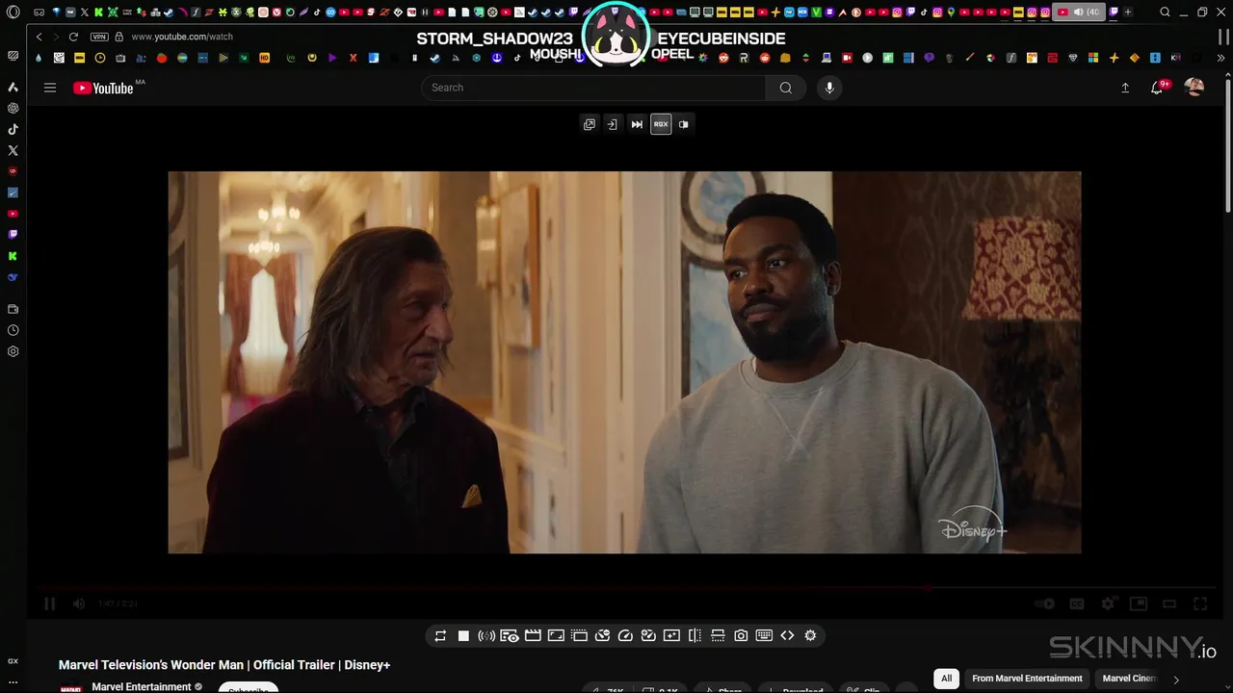Open the player settings gear menu
The image size is (1233, 693).
[1108, 603]
